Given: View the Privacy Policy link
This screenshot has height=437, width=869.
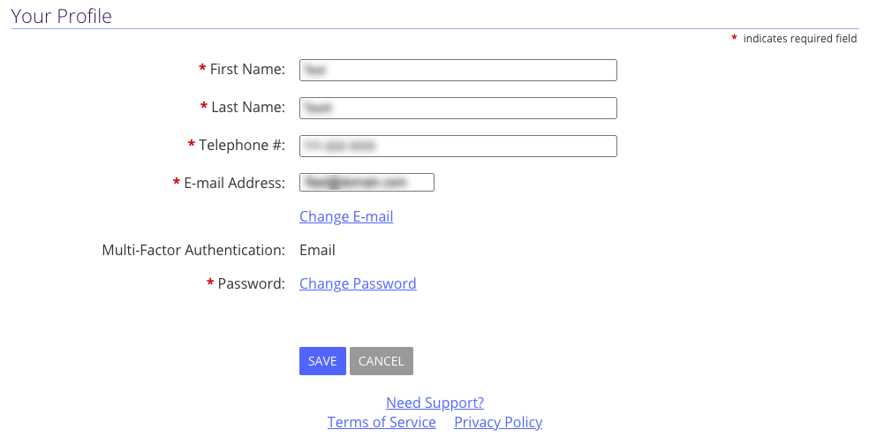Looking at the screenshot, I should pyautogui.click(x=498, y=422).
